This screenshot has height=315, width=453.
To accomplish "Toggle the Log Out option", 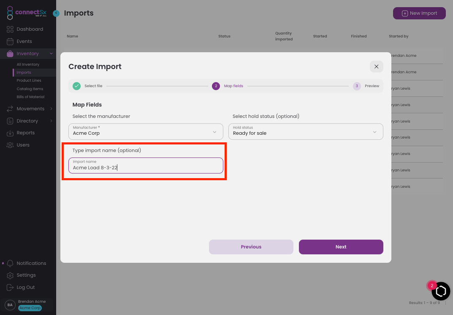I will pyautogui.click(x=10, y=287).
